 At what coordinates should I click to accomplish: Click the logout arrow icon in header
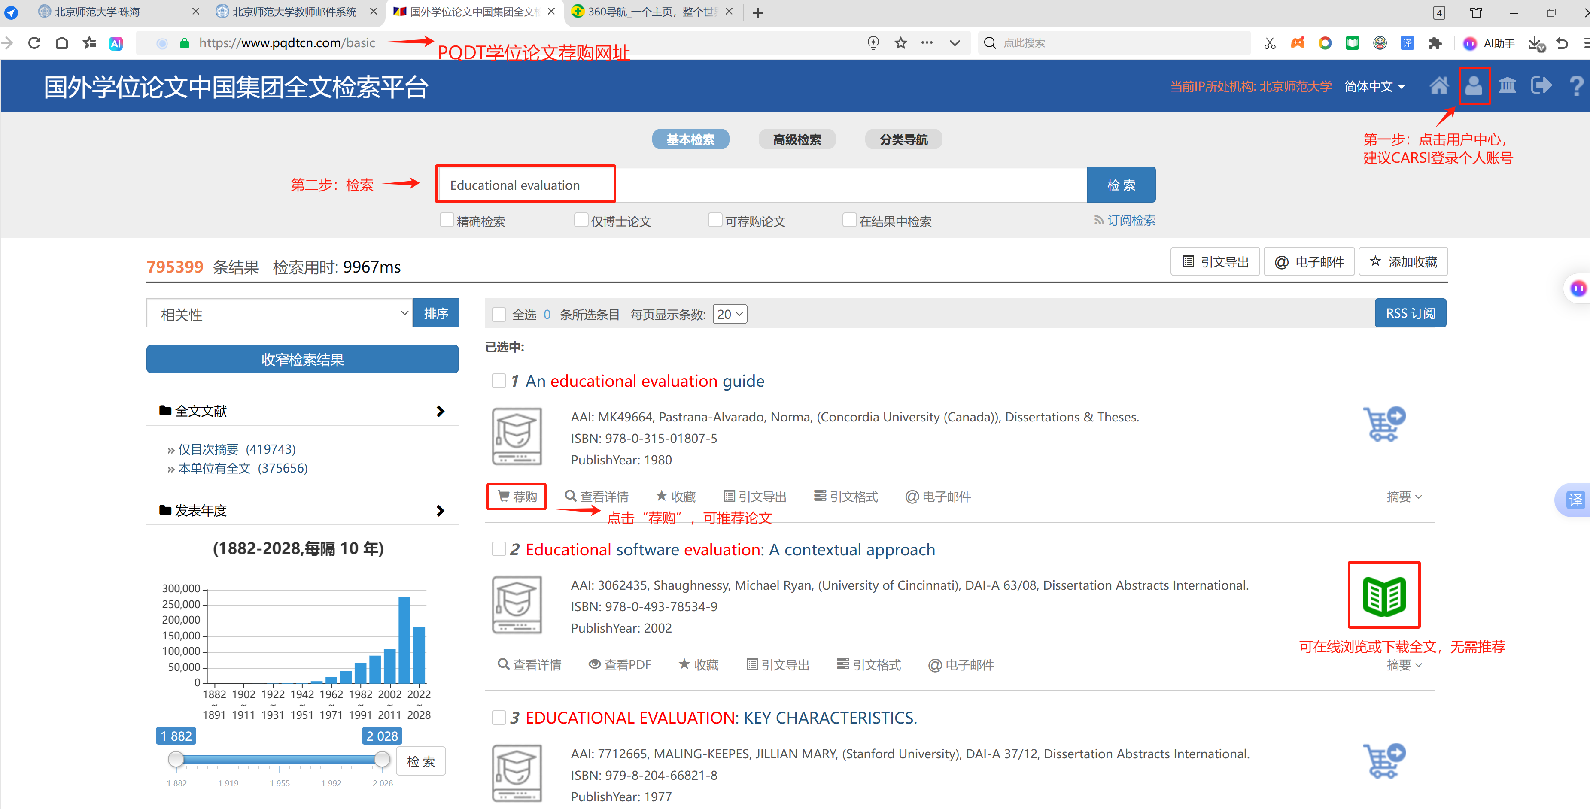1541,86
